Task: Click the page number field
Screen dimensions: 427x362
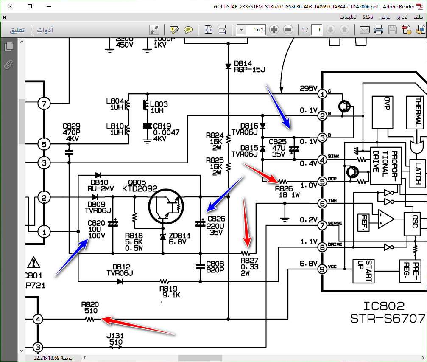Action: [317, 30]
